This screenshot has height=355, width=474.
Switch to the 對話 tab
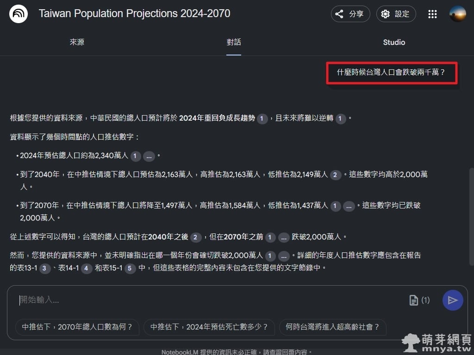click(x=234, y=43)
